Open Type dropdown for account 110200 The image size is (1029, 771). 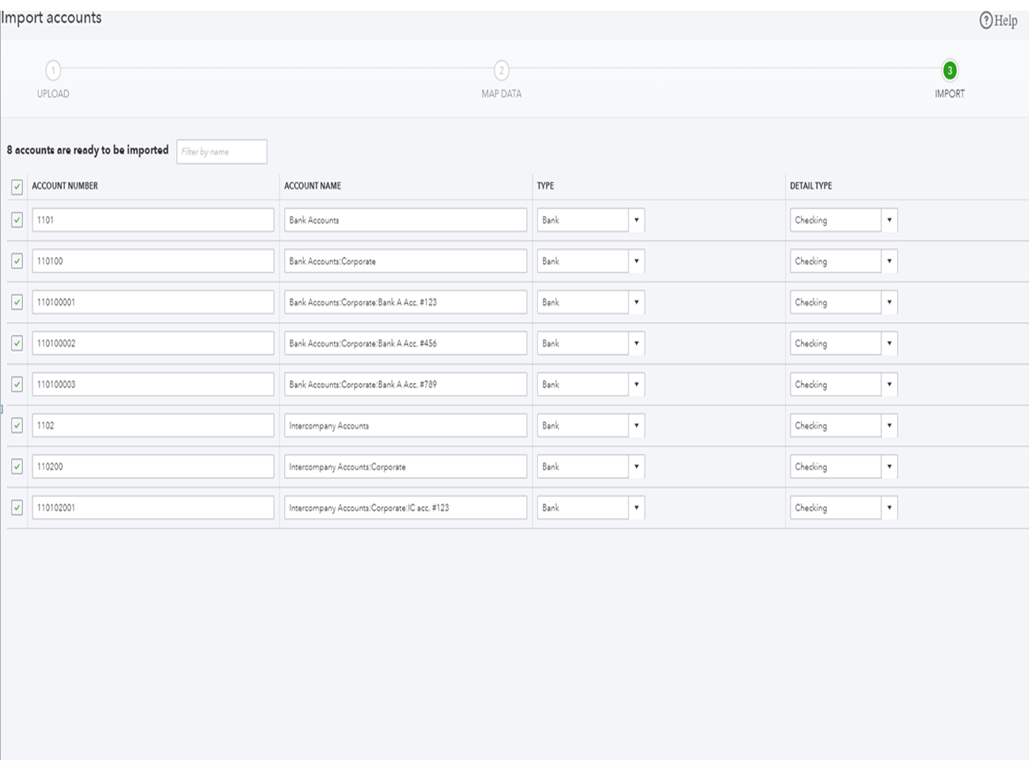pyautogui.click(x=636, y=467)
